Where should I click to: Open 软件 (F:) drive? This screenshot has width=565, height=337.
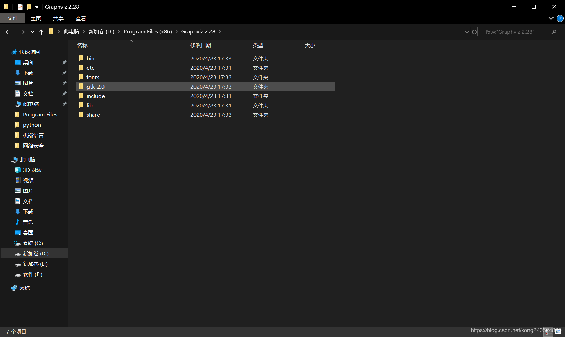point(33,274)
